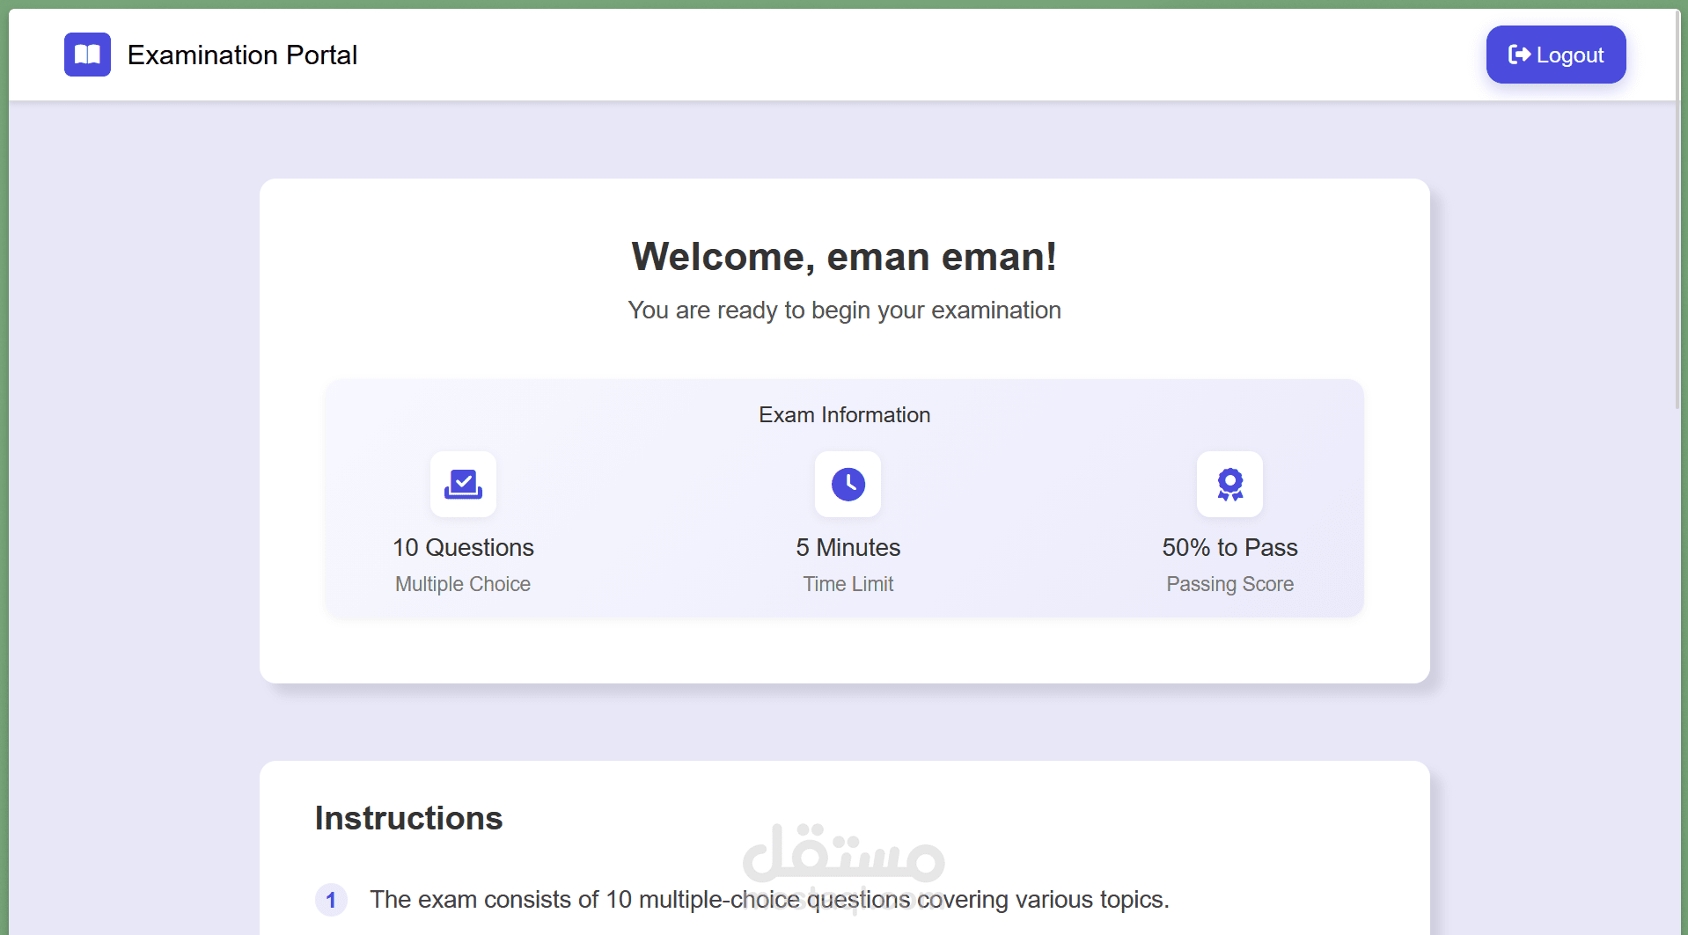This screenshot has width=1688, height=935.
Task: Select the Exam Information heading
Action: pyautogui.click(x=844, y=414)
